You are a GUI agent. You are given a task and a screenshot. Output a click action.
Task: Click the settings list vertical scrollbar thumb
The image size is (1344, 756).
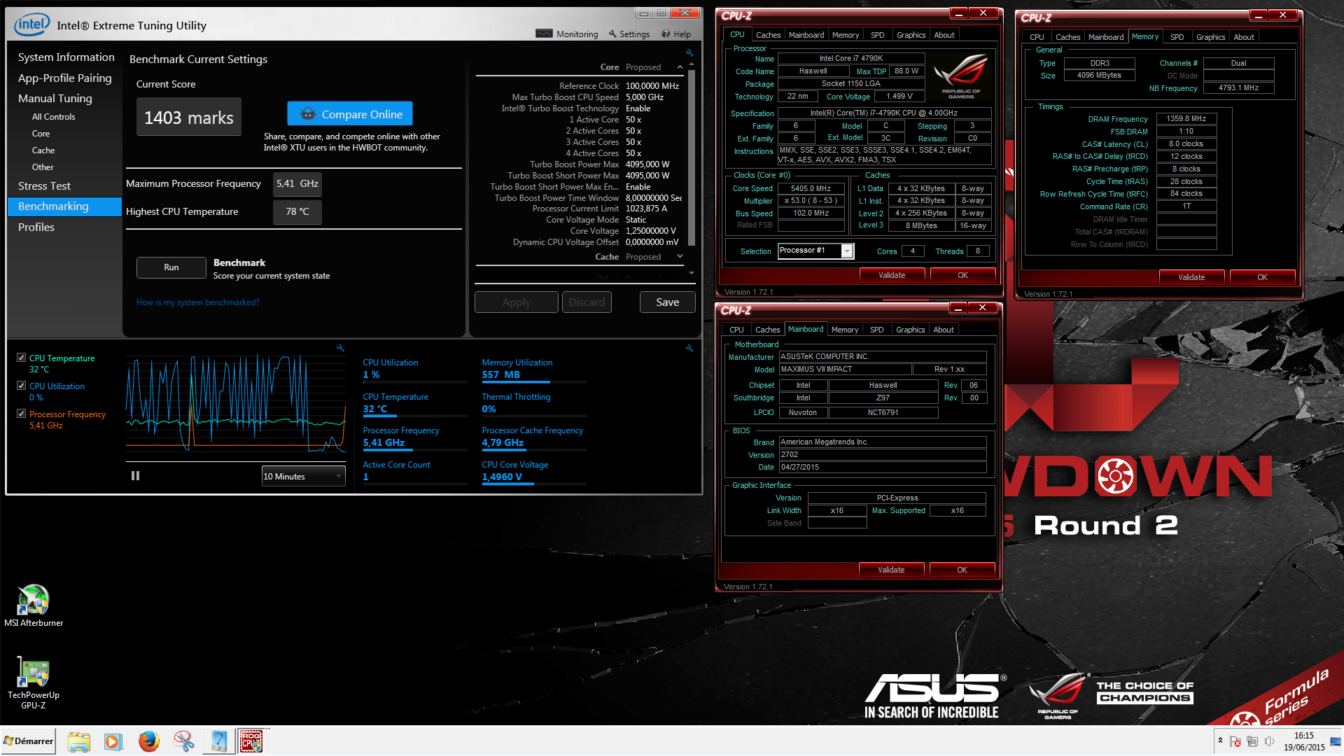tap(692, 157)
